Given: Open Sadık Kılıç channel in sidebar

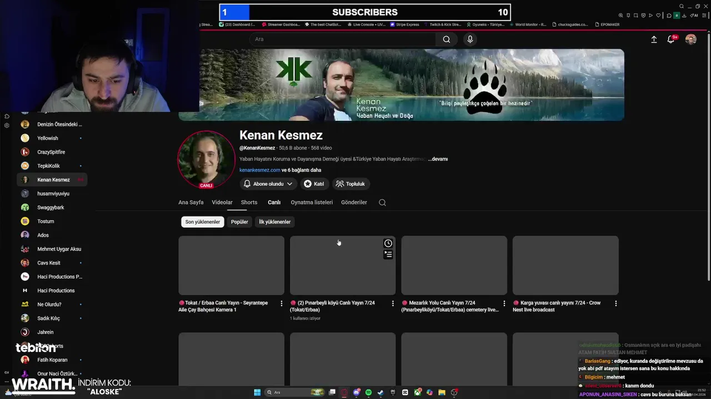Looking at the screenshot, I should point(52,318).
